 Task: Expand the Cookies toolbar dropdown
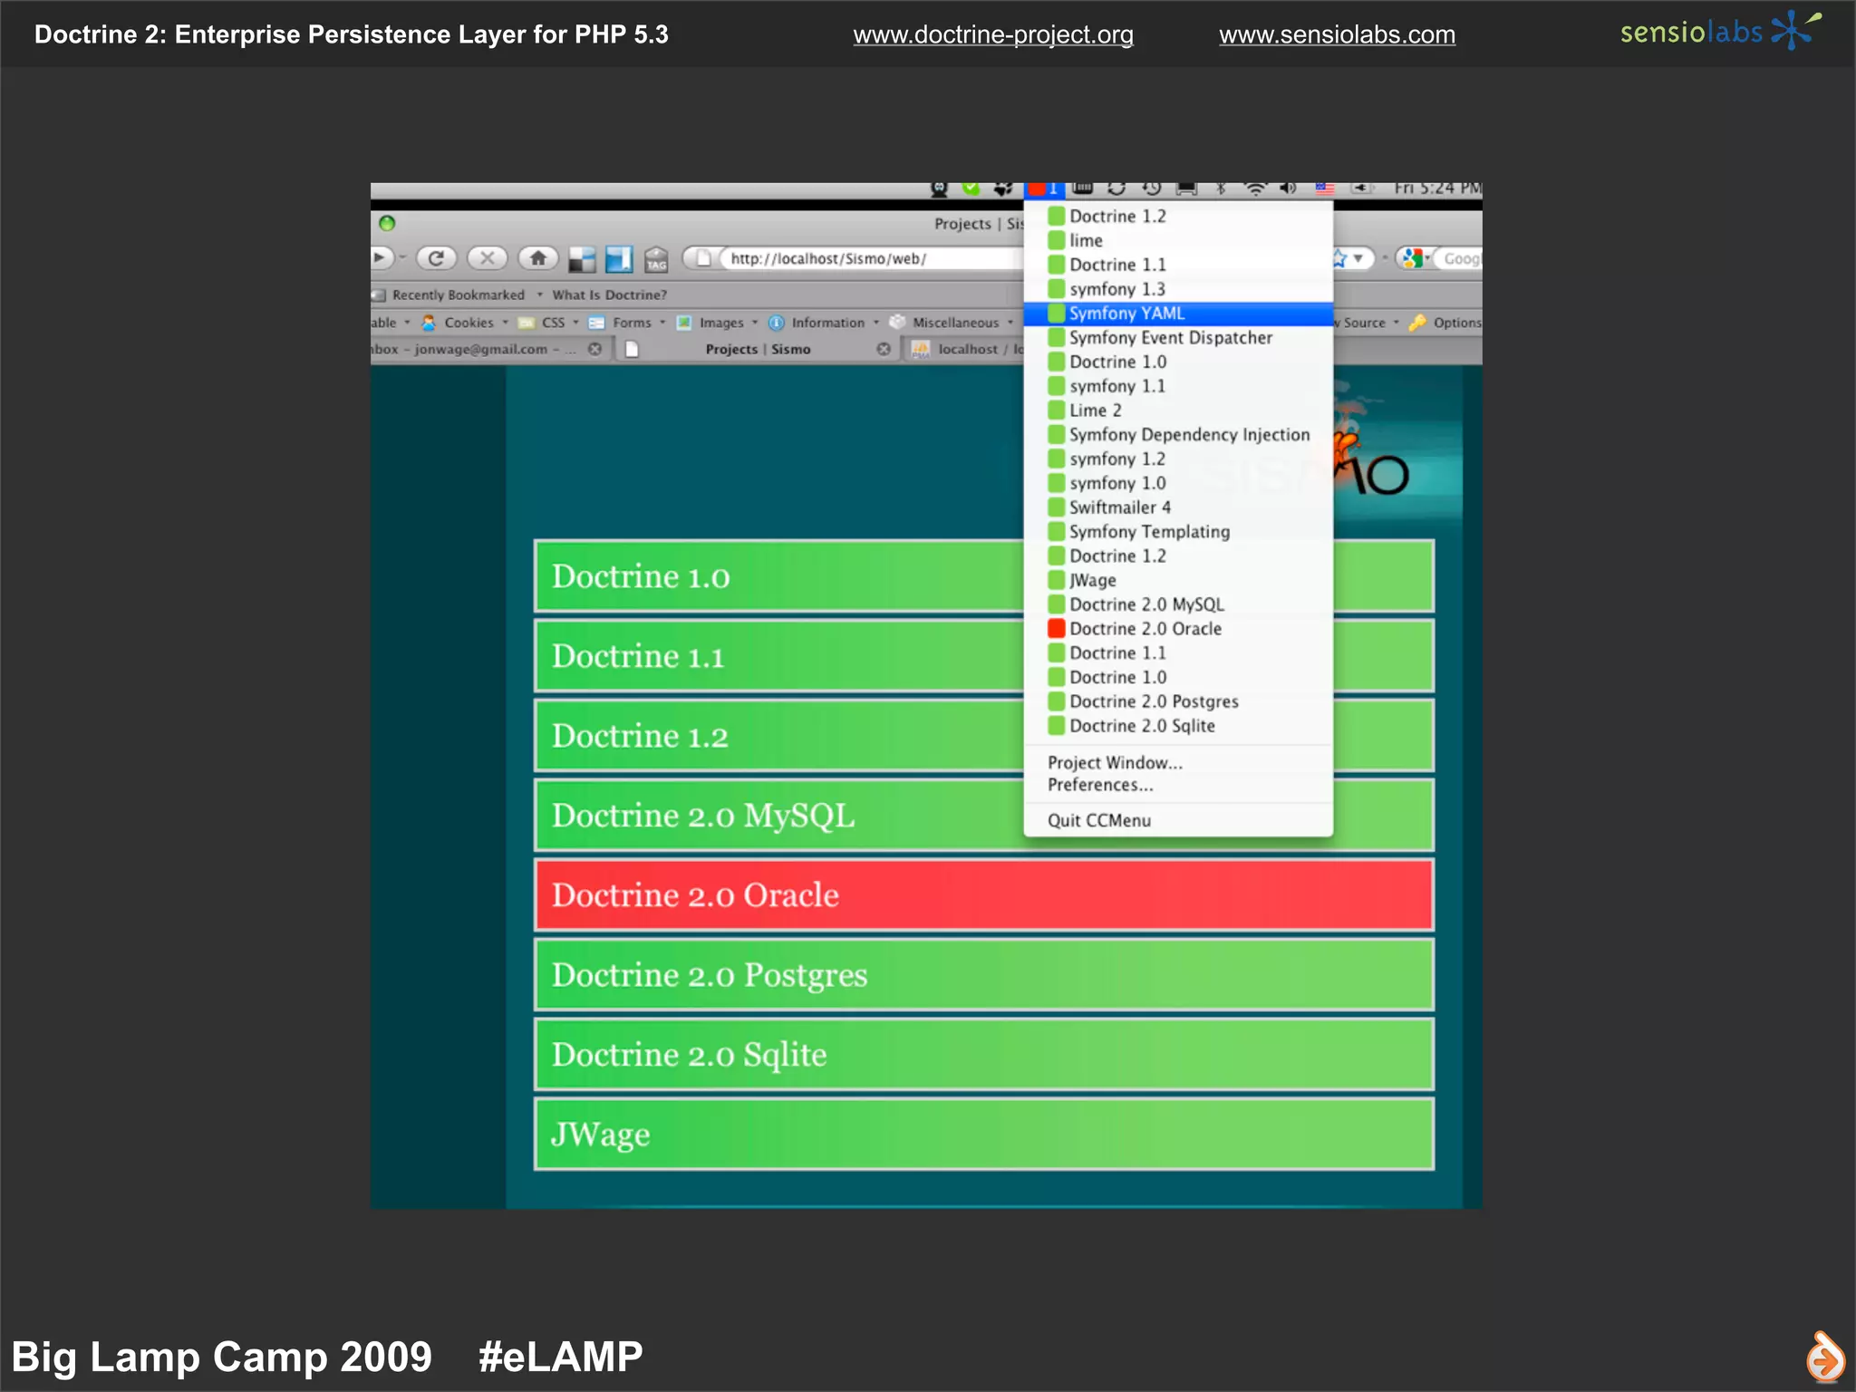[469, 323]
